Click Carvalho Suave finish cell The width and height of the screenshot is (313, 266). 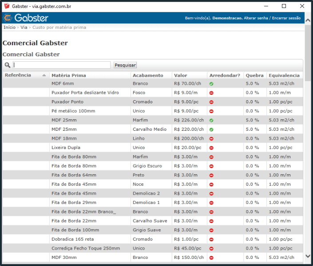click(x=150, y=221)
